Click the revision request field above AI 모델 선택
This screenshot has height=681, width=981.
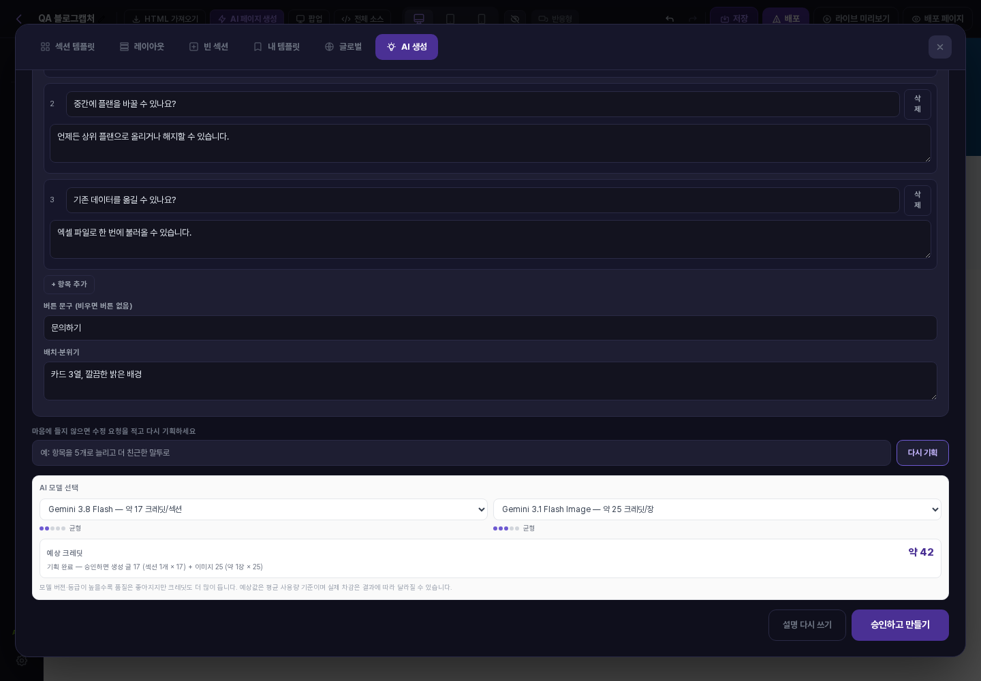tap(461, 453)
